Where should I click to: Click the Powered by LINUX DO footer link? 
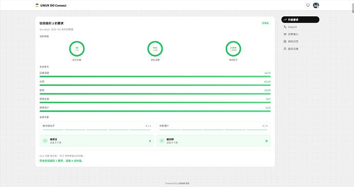coord(177,183)
